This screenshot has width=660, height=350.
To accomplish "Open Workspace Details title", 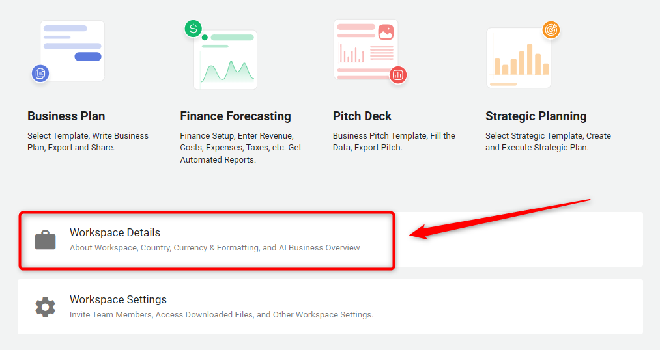I will (x=115, y=232).
